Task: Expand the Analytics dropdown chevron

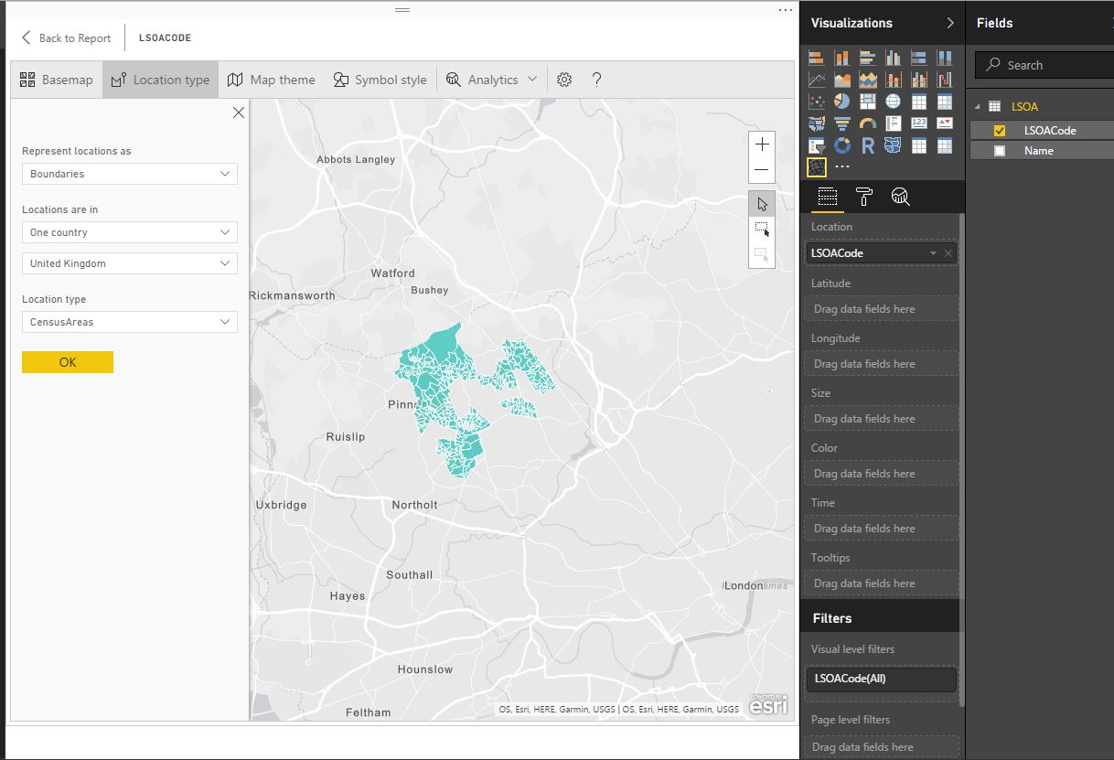Action: pos(532,80)
